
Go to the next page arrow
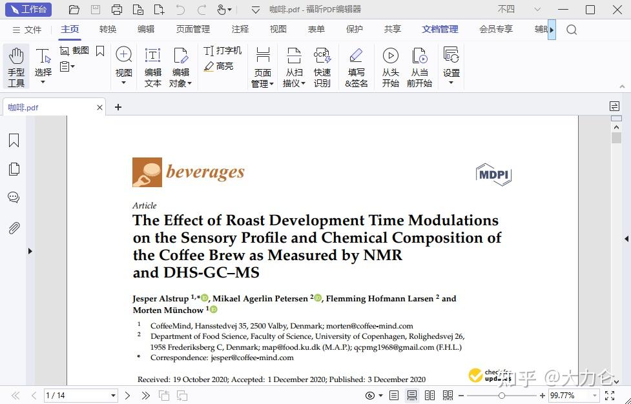[x=128, y=396]
